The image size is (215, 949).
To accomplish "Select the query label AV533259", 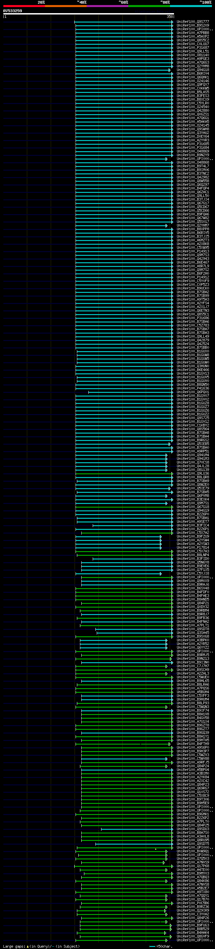I will (12, 11).
